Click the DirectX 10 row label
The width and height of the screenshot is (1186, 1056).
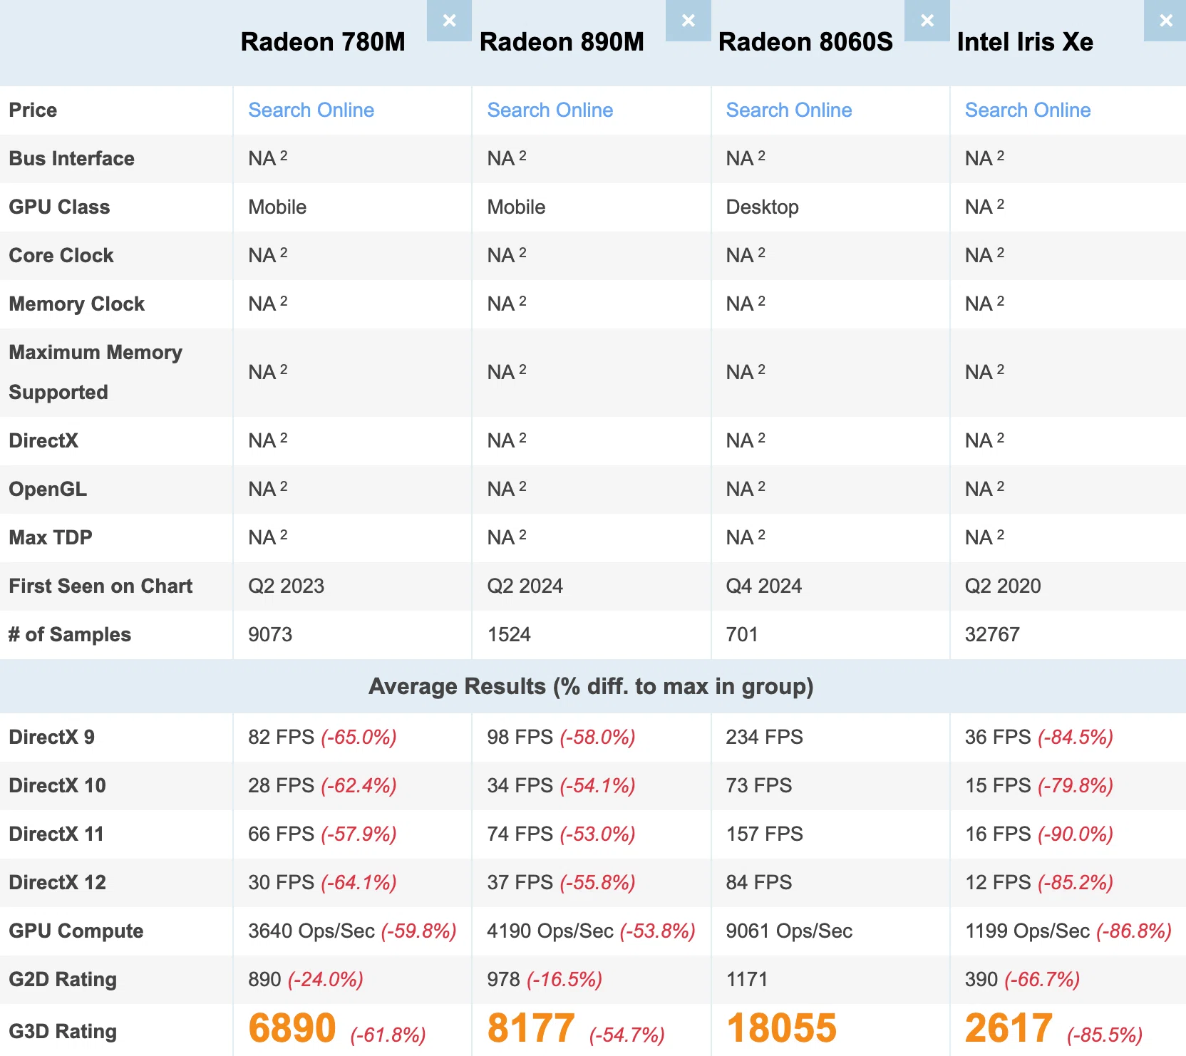click(x=57, y=785)
